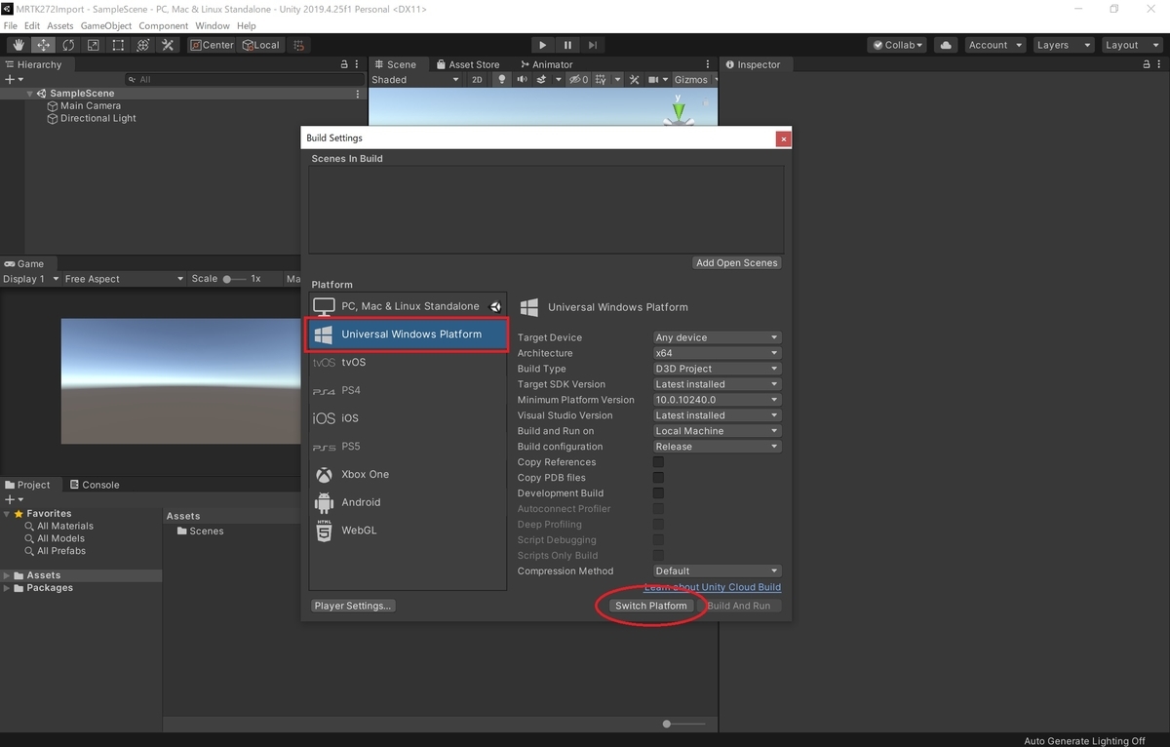Select PC, Mac & Linux Standalone platform
This screenshot has width=1170, height=747.
click(408, 306)
